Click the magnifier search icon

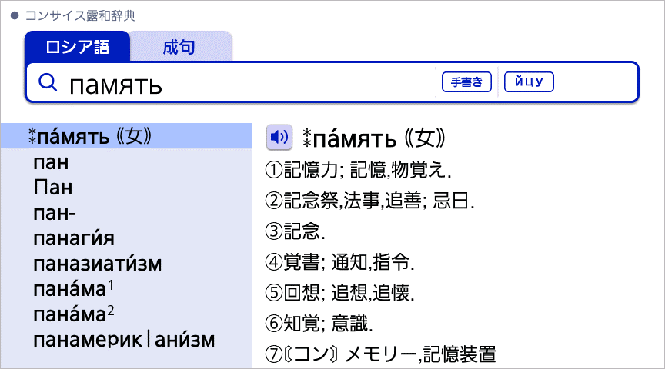(48, 82)
